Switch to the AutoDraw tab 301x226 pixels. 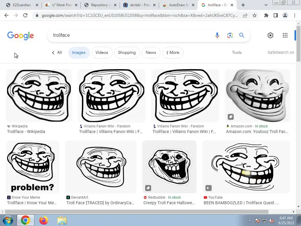178,5
